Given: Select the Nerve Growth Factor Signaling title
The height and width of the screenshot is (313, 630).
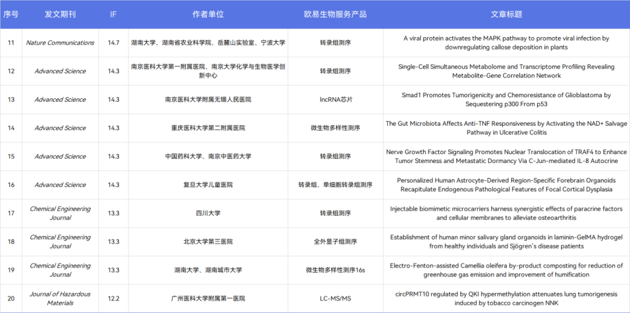Looking at the screenshot, I should (506, 156).
